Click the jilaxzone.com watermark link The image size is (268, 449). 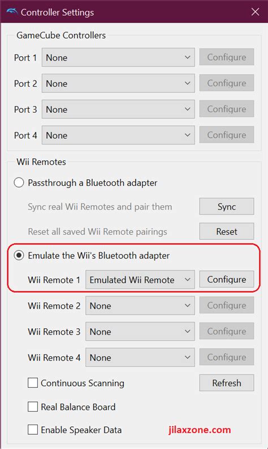pos(200,430)
